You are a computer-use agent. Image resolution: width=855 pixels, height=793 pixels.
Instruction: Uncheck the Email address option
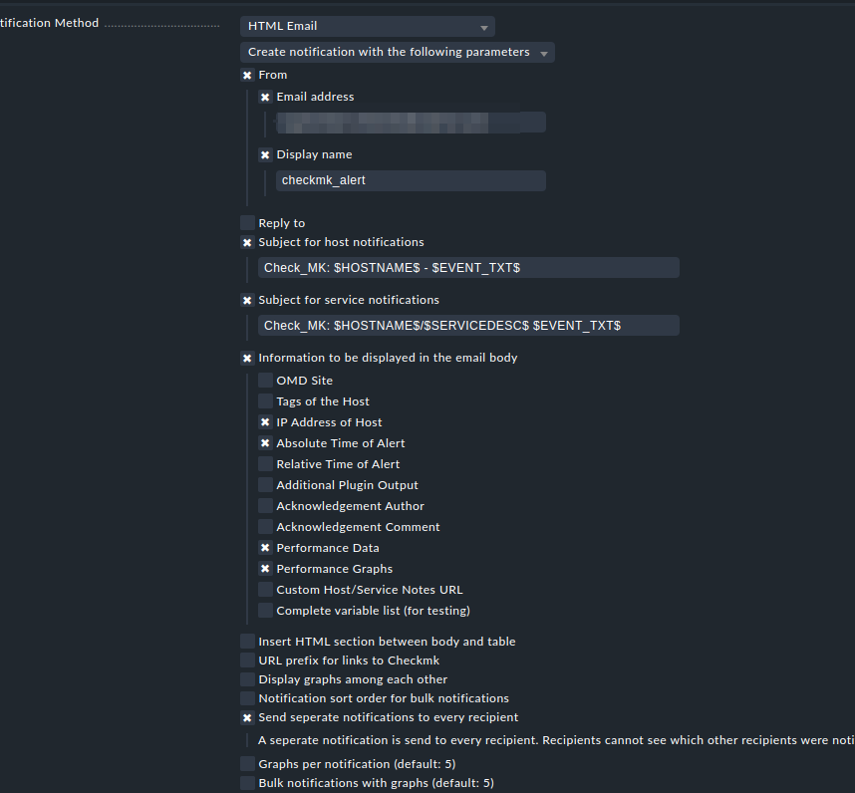(265, 98)
